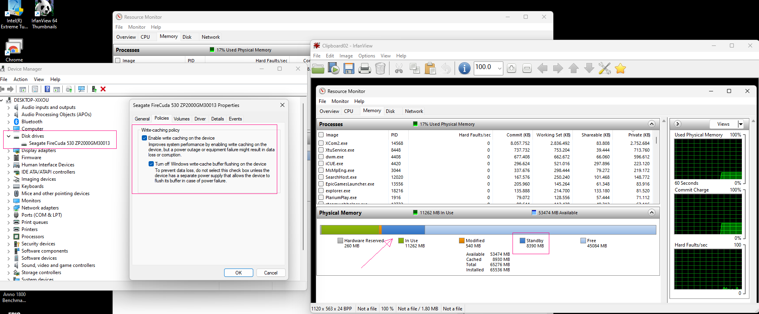Viewport: 759px width, 314px height.
Task: Select the Events tab in Properties dialog
Action: pos(235,119)
